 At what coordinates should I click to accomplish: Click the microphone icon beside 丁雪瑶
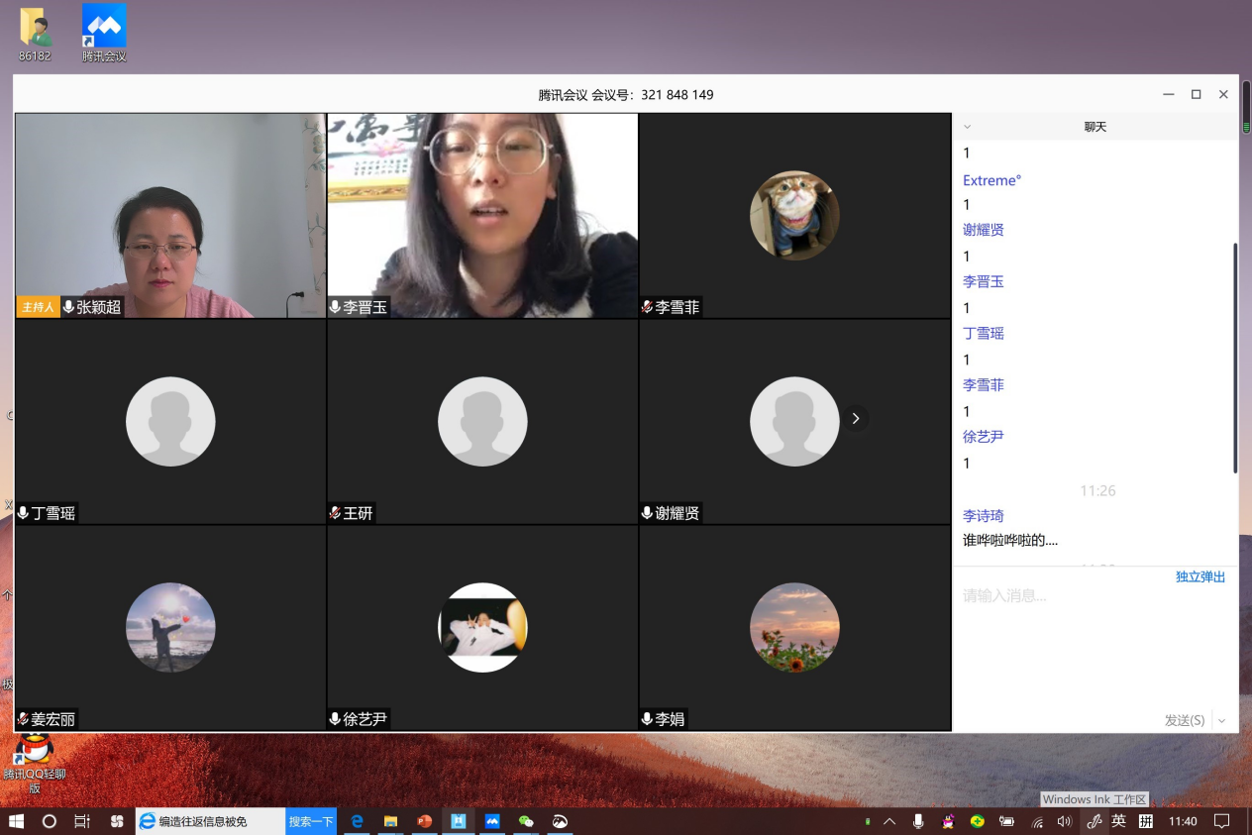click(x=23, y=513)
